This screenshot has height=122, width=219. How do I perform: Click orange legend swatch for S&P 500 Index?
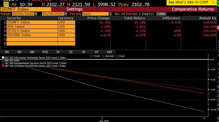(x=3, y=60)
